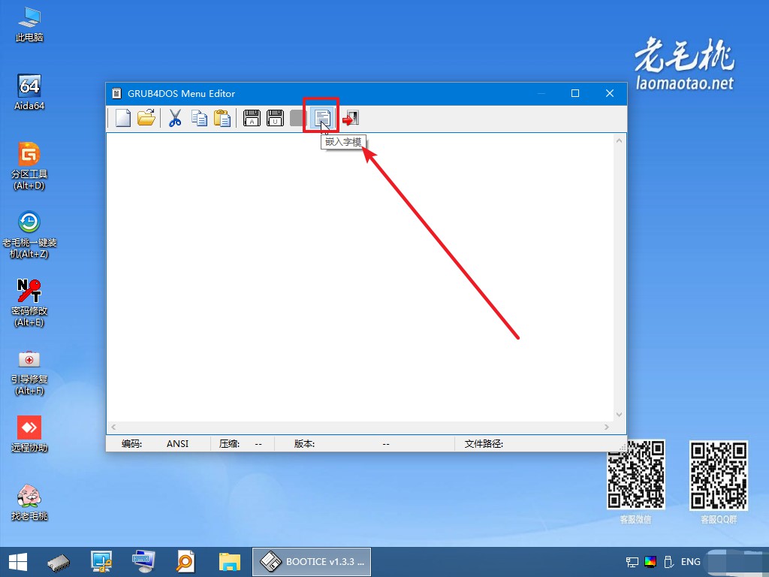
Task: Click the network tray icon
Action: tap(632, 562)
